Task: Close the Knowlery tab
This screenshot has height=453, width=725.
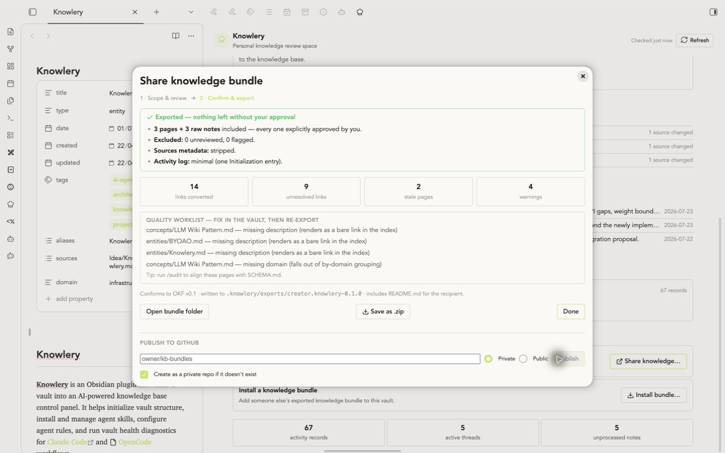Action: [135, 12]
